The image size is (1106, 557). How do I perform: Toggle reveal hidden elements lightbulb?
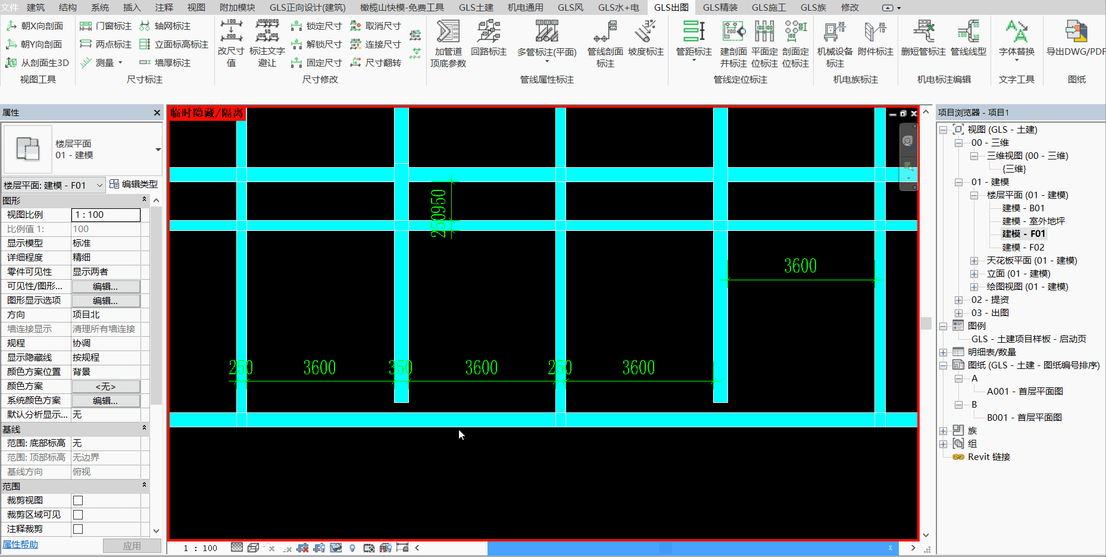(x=352, y=547)
